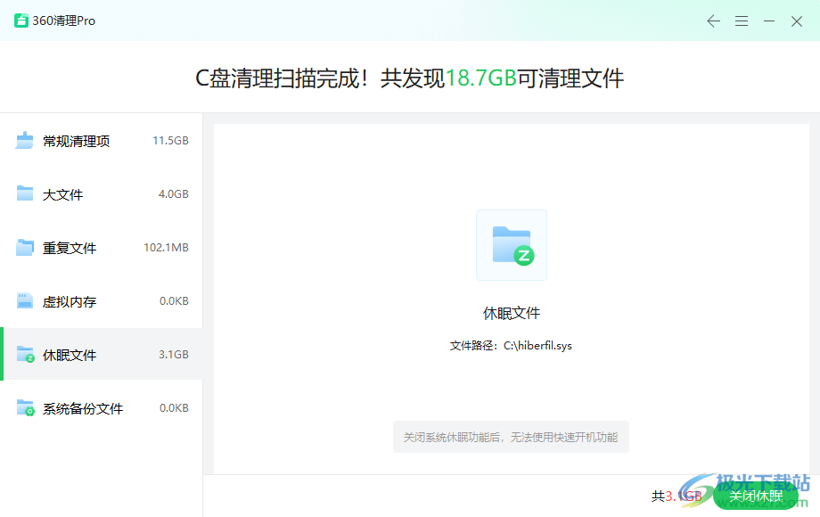Click the 关闭系统休眠功能后 notice box

[x=511, y=437]
